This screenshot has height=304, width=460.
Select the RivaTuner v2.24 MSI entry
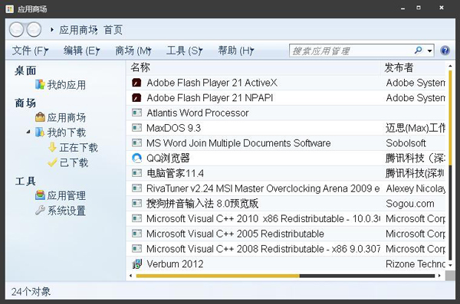pos(286,188)
